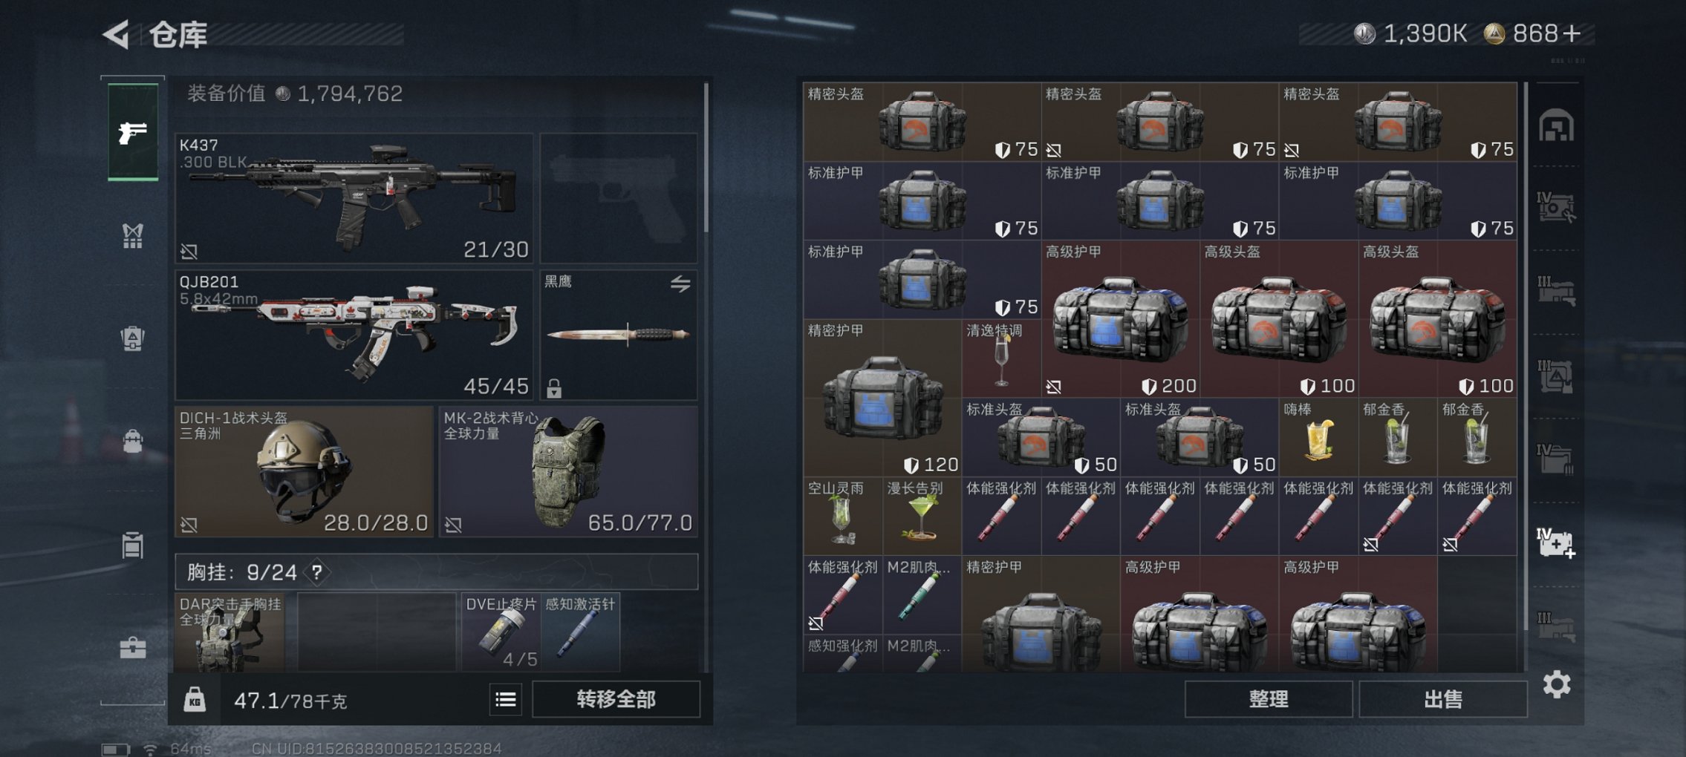Toggle the list view icon beside 转移全部
1686x757 pixels.
point(506,699)
